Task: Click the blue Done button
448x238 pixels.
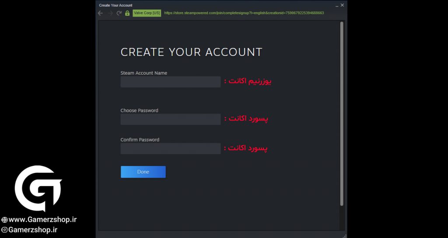Action: click(143, 172)
